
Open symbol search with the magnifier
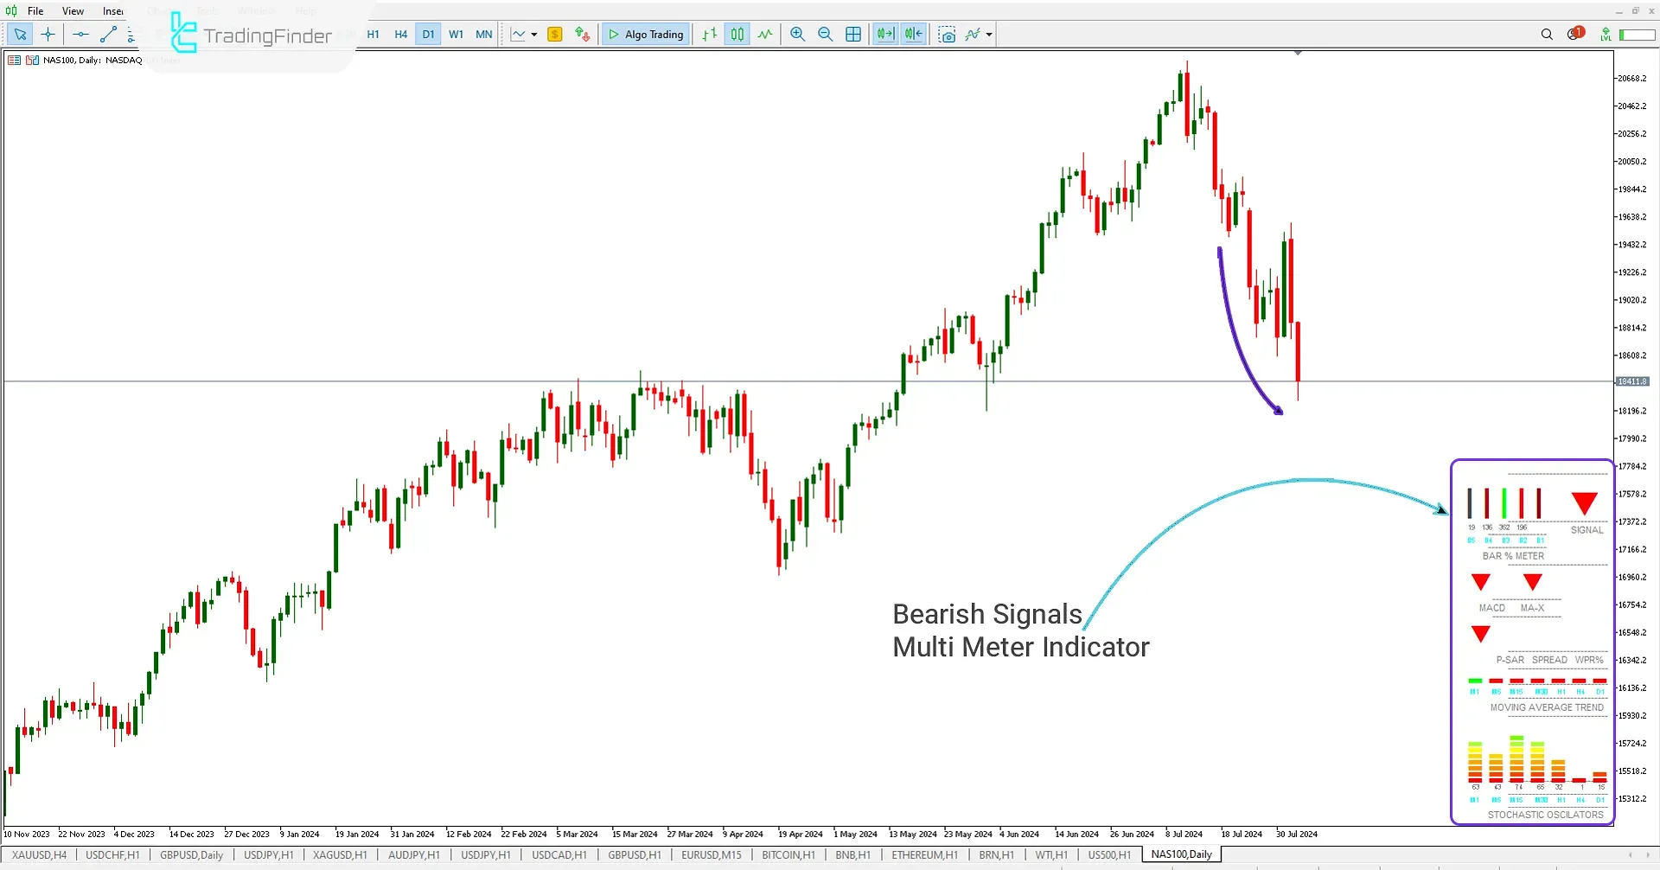tap(1547, 35)
